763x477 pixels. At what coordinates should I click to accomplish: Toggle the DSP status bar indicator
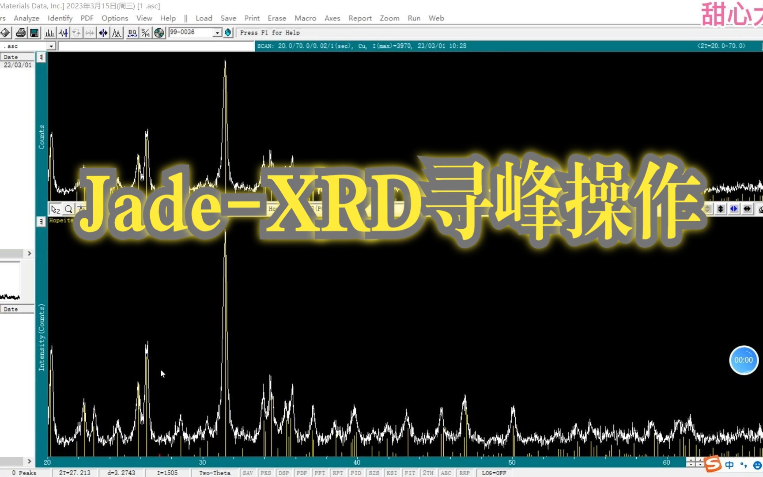[x=284, y=473]
